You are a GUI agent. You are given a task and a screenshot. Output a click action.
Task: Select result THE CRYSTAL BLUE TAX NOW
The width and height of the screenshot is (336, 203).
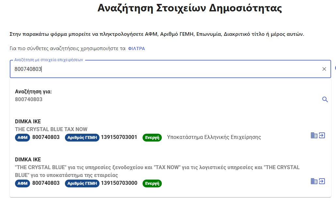[51, 129]
